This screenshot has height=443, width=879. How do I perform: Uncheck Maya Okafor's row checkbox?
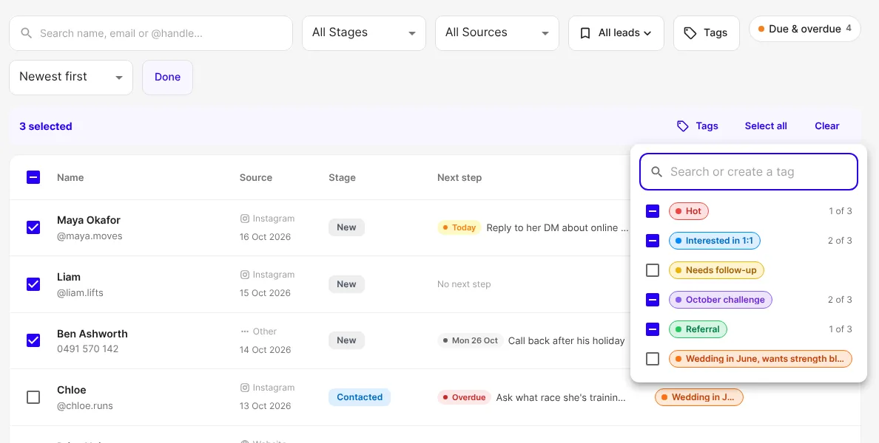coord(33,227)
